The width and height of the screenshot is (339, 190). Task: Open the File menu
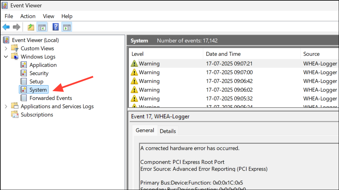[9, 16]
